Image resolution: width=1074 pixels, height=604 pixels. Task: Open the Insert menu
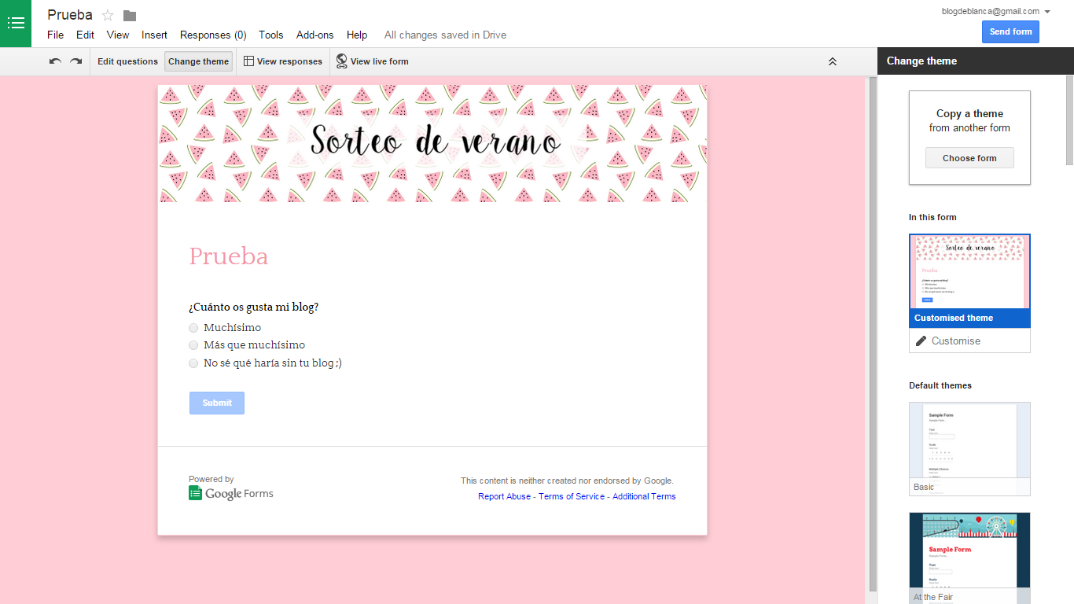[x=154, y=35]
